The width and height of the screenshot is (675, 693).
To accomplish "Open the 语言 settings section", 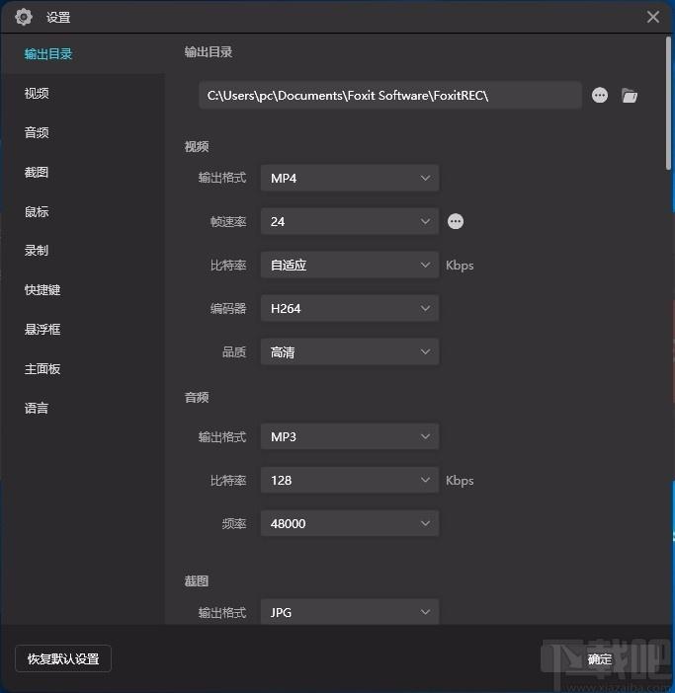I will [x=37, y=408].
